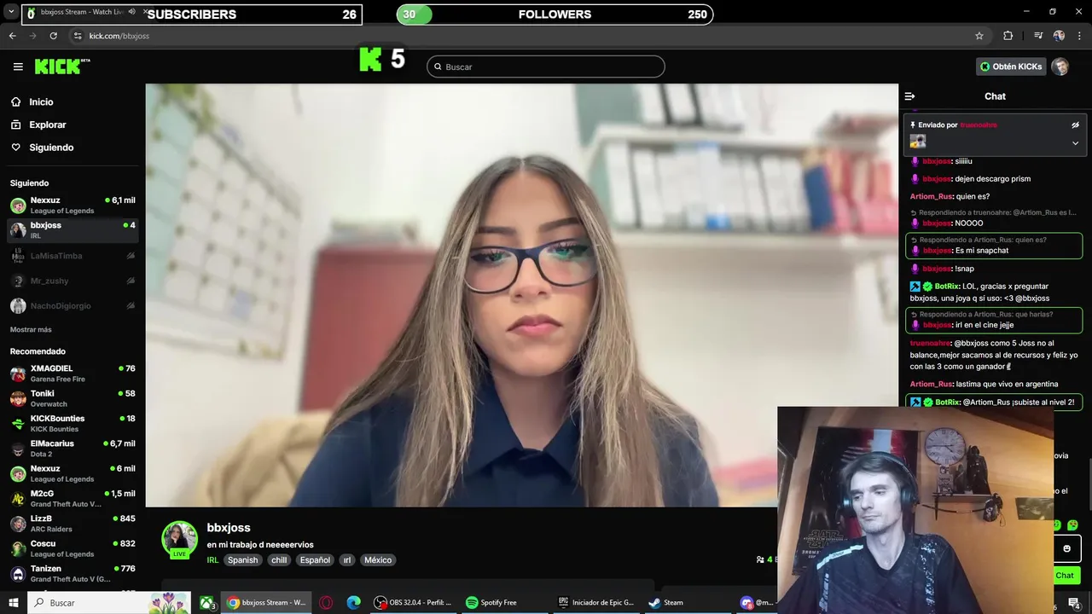Bookmark this page with star icon
This screenshot has width=1092, height=614.
(x=979, y=36)
